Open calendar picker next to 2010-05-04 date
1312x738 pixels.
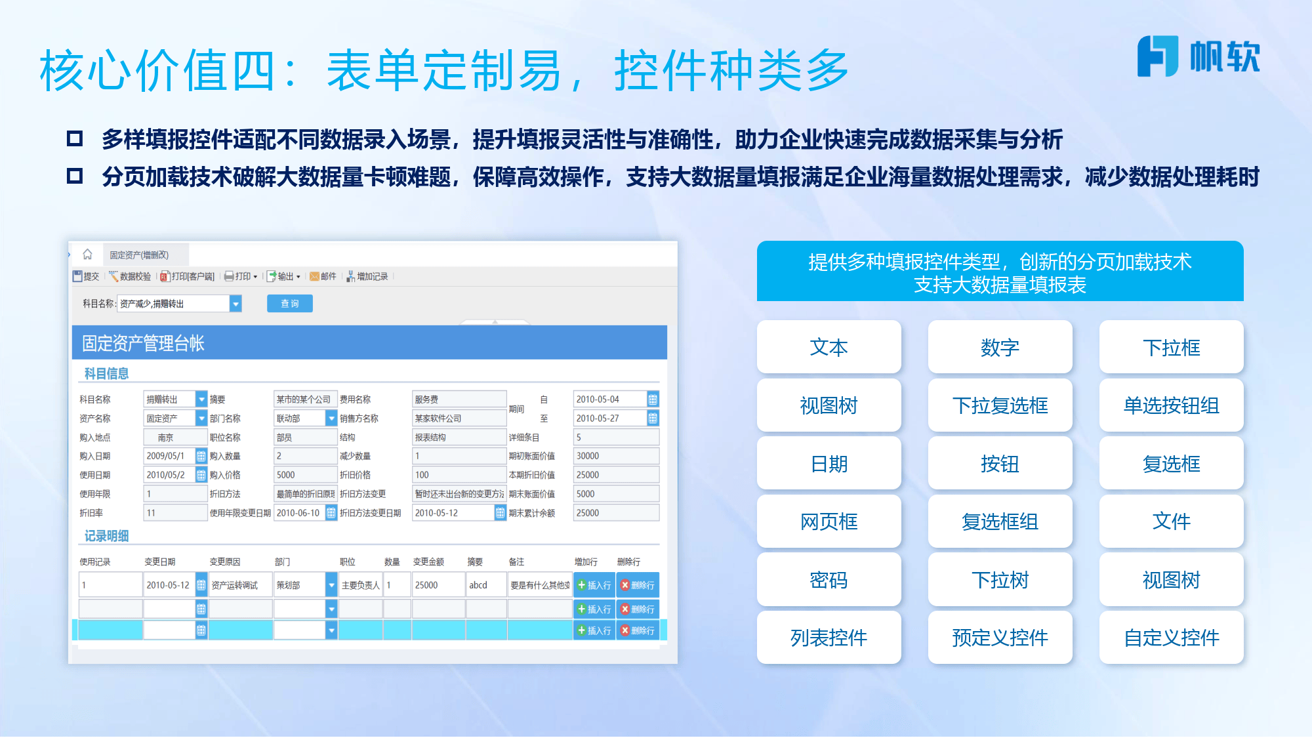click(653, 399)
